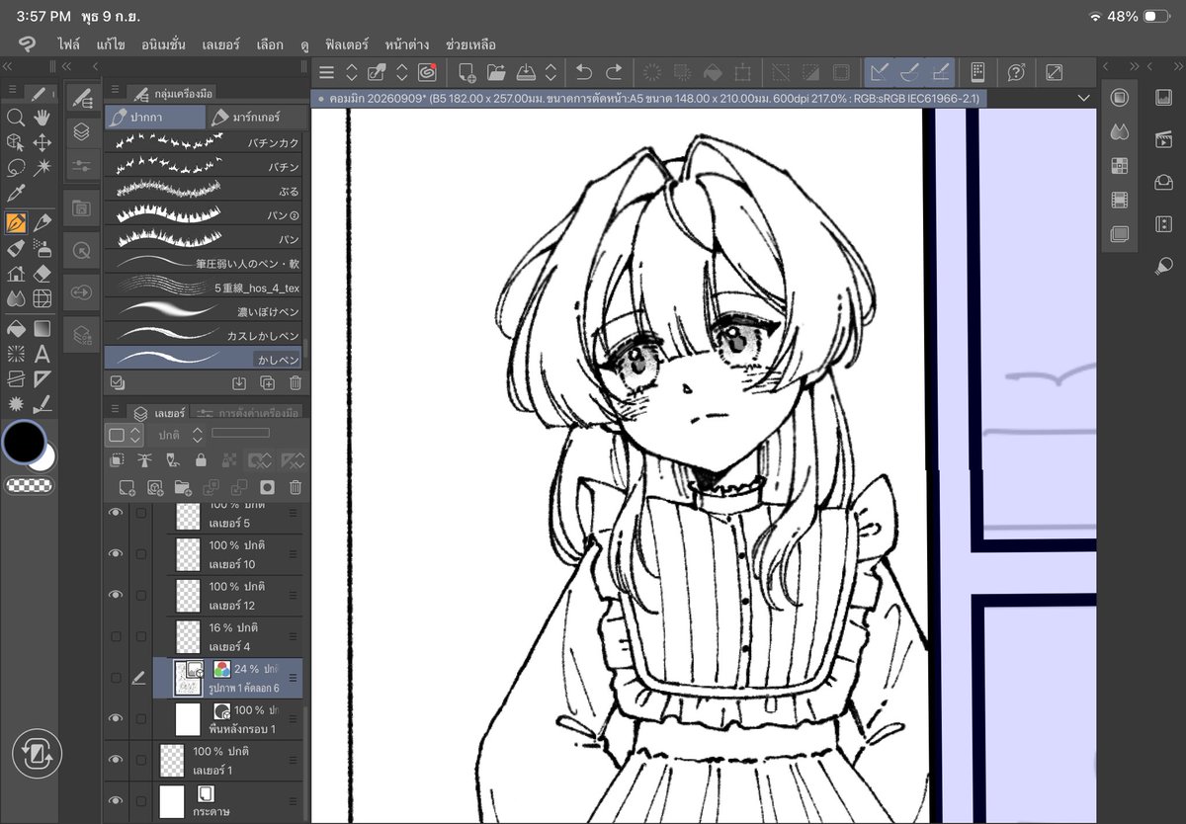Collapse the tool palette double chevron
This screenshot has width=1186, height=824.
pyautogui.click(x=8, y=66)
